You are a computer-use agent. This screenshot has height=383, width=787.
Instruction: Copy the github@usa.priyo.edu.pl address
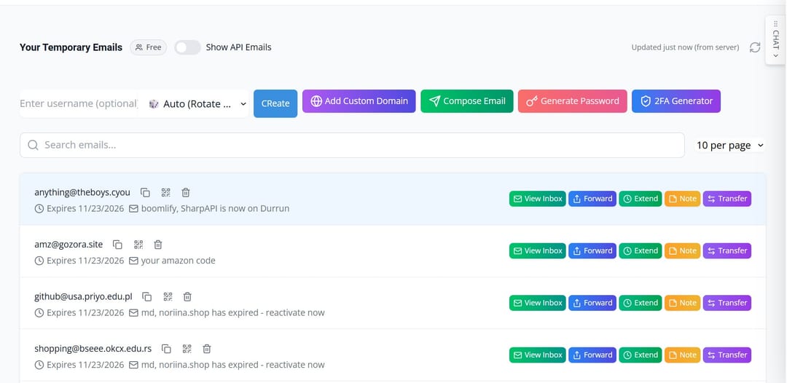(x=147, y=297)
